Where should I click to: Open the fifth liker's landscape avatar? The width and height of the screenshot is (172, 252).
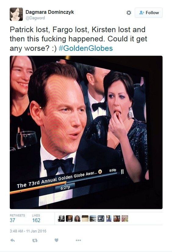click(93, 219)
